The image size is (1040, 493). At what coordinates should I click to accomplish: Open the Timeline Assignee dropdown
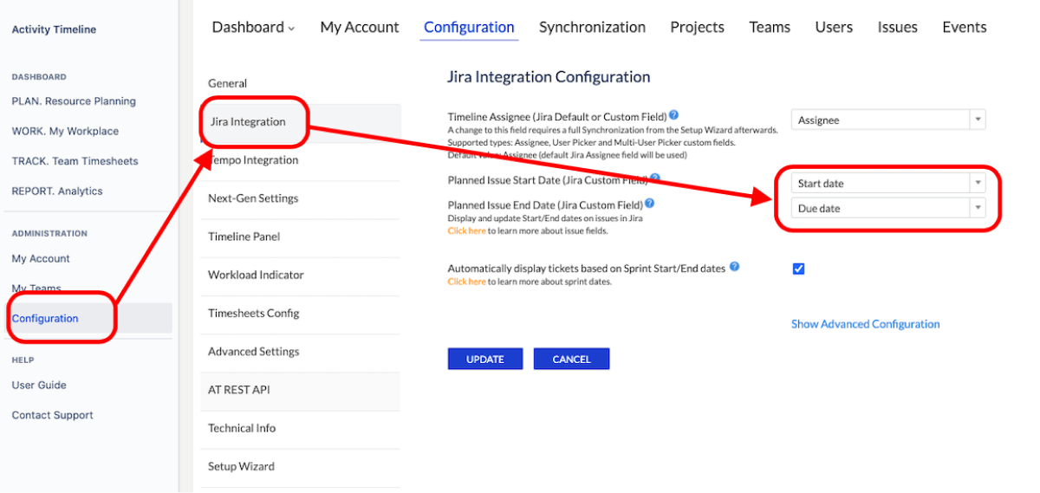pos(888,120)
